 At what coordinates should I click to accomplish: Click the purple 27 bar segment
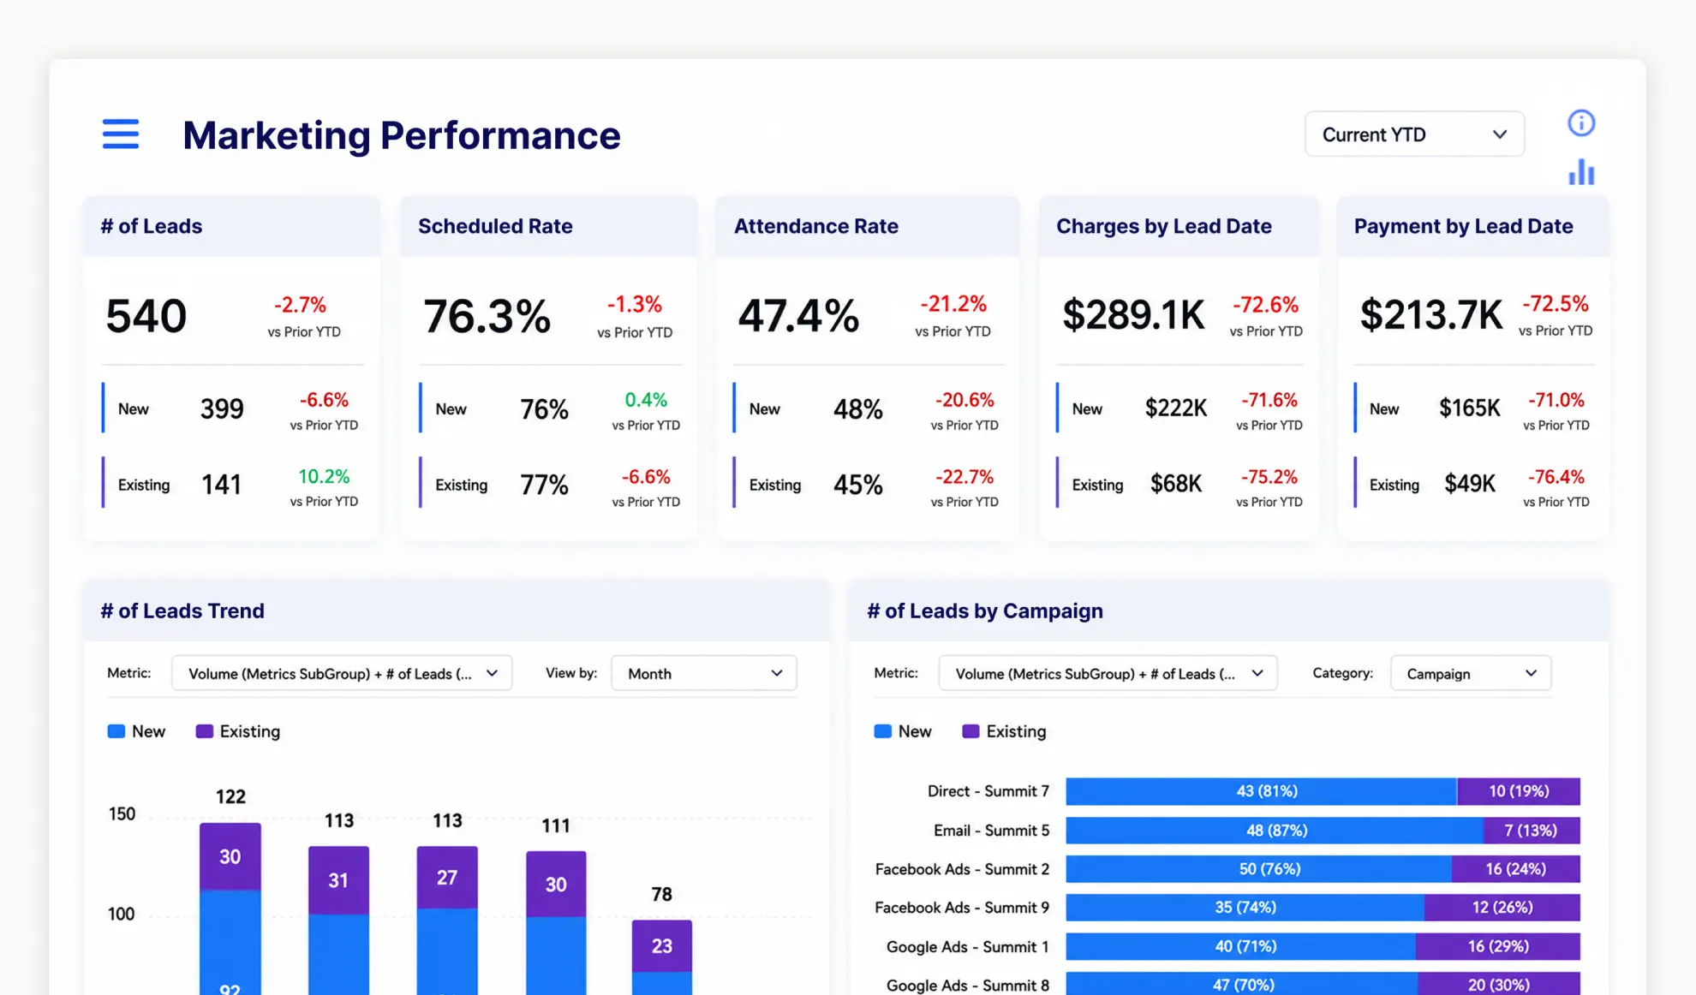tap(447, 878)
